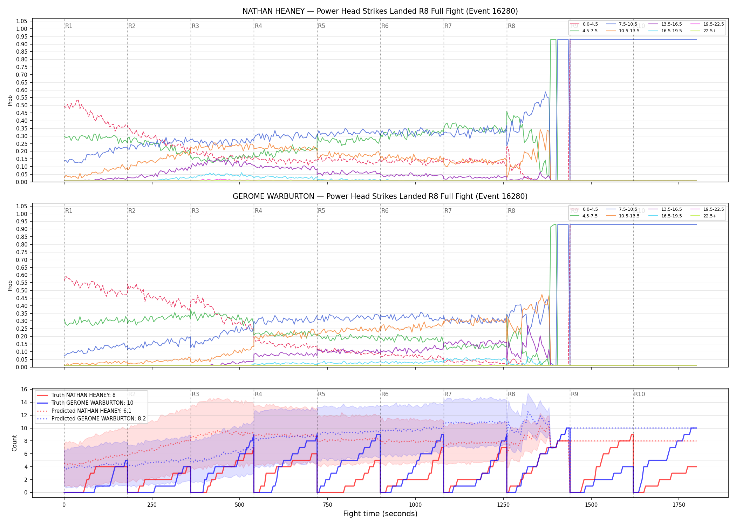Click the Fight time (seconds) axis label
This screenshot has width=736, height=526.
pyautogui.click(x=380, y=514)
